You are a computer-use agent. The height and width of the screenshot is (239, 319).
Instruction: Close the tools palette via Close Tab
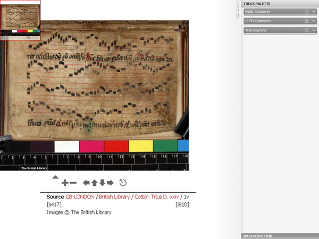[x=238, y=10]
